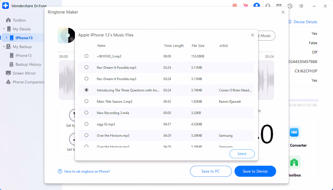Screen dimensions: 333x190
Task: Select the +8610165_3.mp3 radio button
Action: [x=86, y=56]
